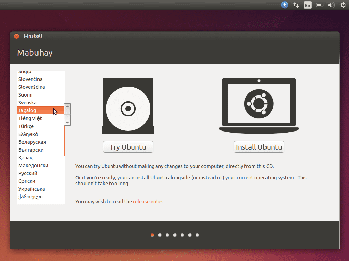
Task: Click the language list scrollbar down arrow
Action: coord(67,123)
